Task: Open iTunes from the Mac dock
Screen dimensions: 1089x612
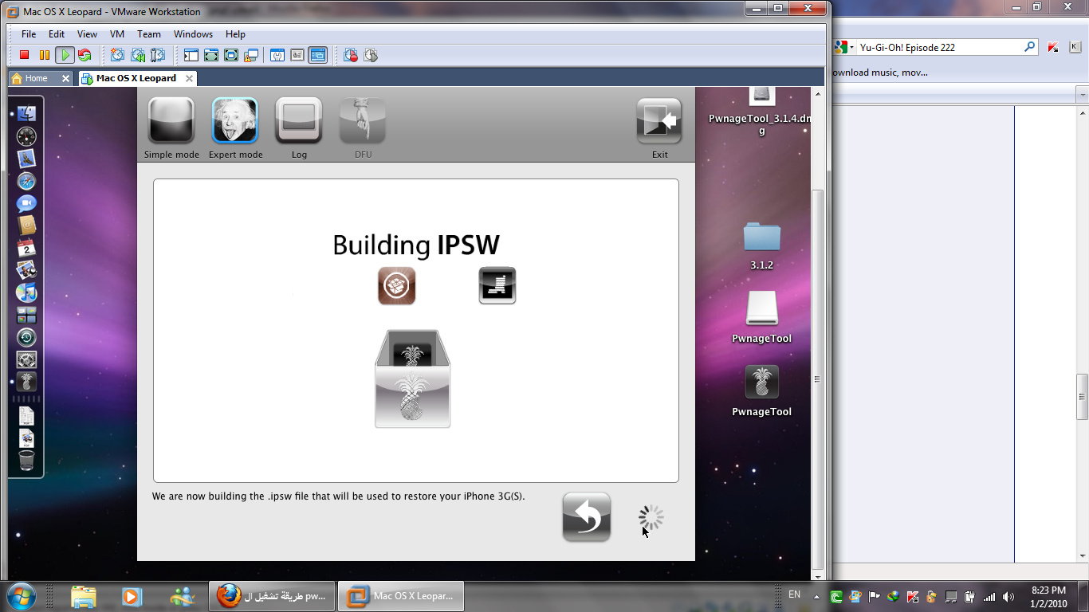Action: (25, 292)
